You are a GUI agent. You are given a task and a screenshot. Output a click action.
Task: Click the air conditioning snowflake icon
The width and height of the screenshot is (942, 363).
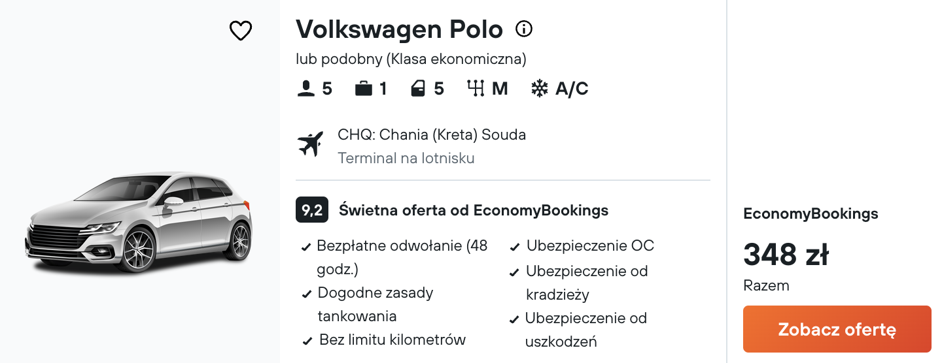click(x=539, y=89)
